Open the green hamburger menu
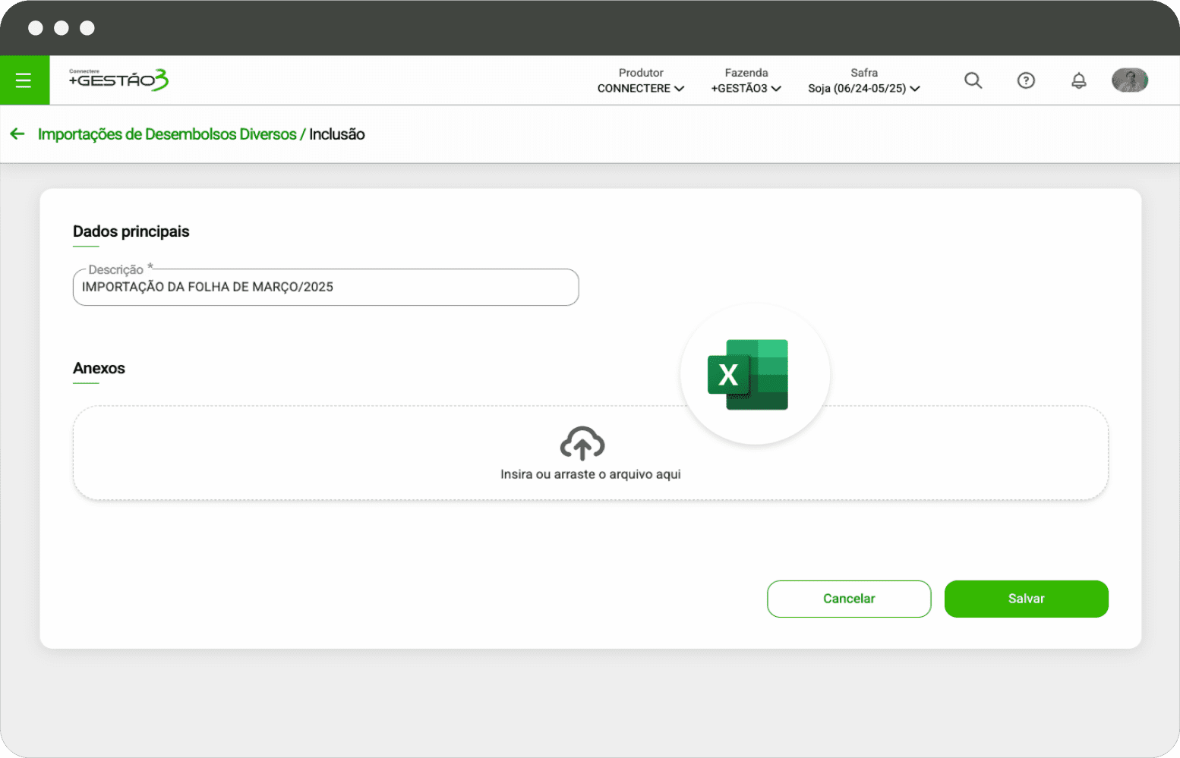The height and width of the screenshot is (758, 1180). coord(24,80)
